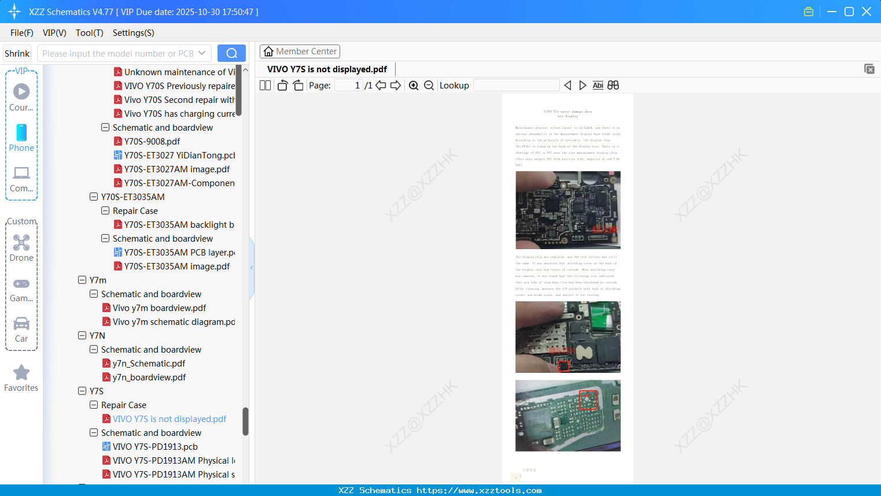Collapse Repair Case under Y70S-ET3035AM
Screen dimensions: 881x496
(105, 210)
